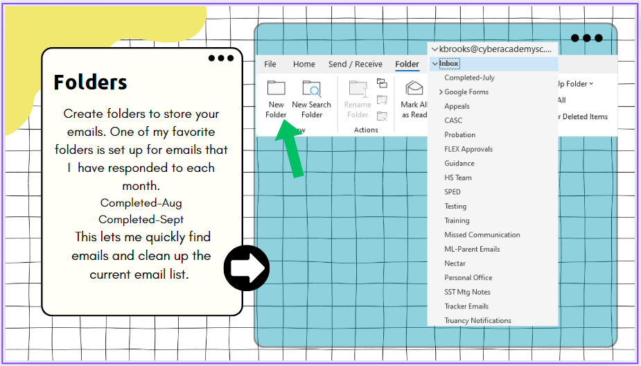Collapse the Inbox folder tree
Image resolution: width=641 pixels, height=366 pixels.
(434, 64)
